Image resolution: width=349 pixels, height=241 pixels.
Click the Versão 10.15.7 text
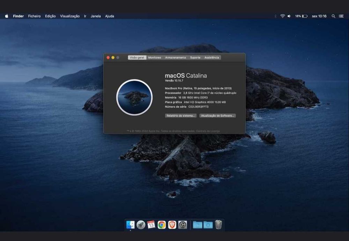coord(174,81)
